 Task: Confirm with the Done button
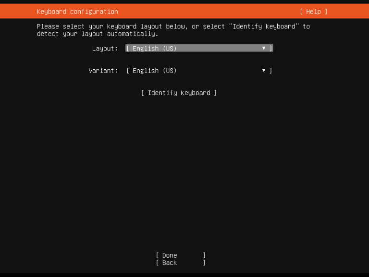pyautogui.click(x=181, y=255)
